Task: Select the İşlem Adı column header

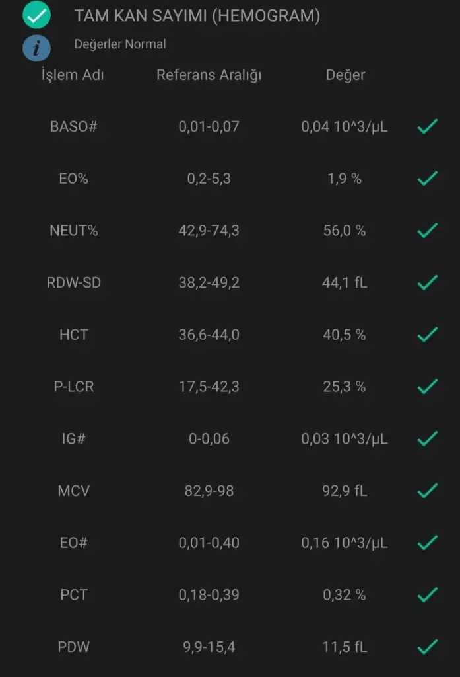Action: coord(73,75)
